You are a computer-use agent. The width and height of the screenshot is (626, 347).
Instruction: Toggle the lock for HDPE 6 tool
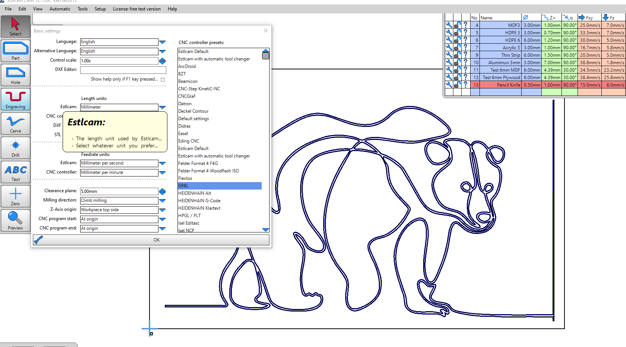coord(457,40)
